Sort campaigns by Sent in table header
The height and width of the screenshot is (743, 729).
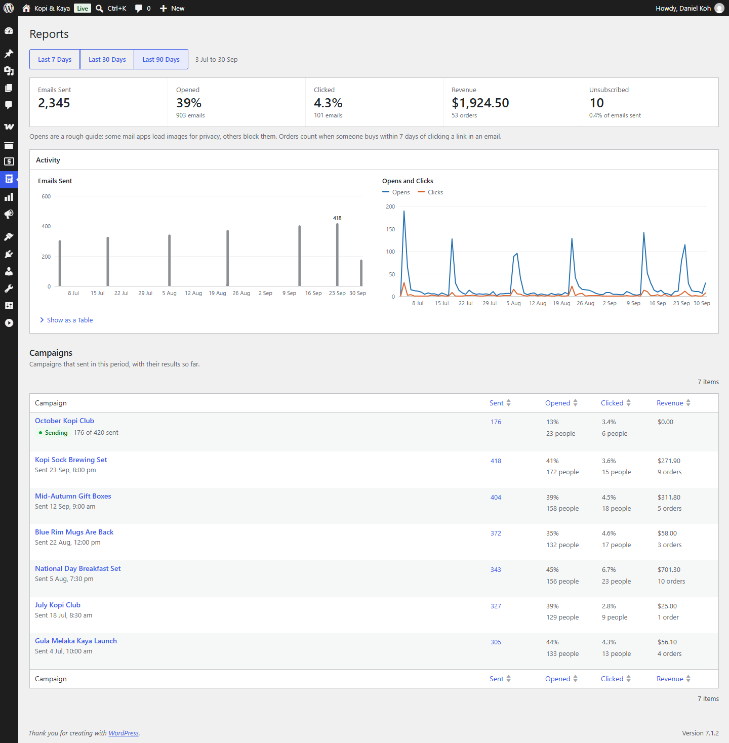pyautogui.click(x=500, y=403)
